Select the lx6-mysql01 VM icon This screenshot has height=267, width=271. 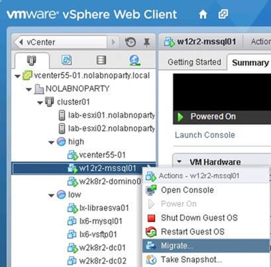pyautogui.click(x=72, y=221)
